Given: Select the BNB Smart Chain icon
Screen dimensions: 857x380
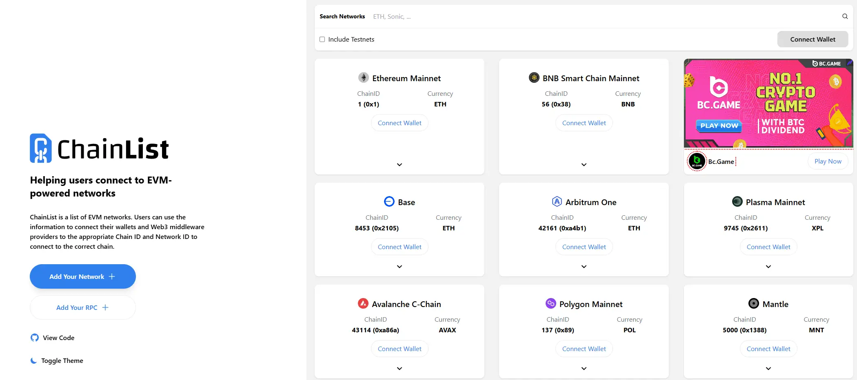Looking at the screenshot, I should [x=534, y=77].
